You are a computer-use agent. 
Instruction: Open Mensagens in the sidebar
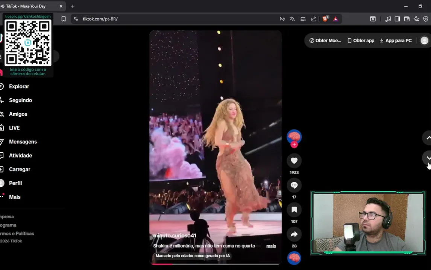coord(23,142)
